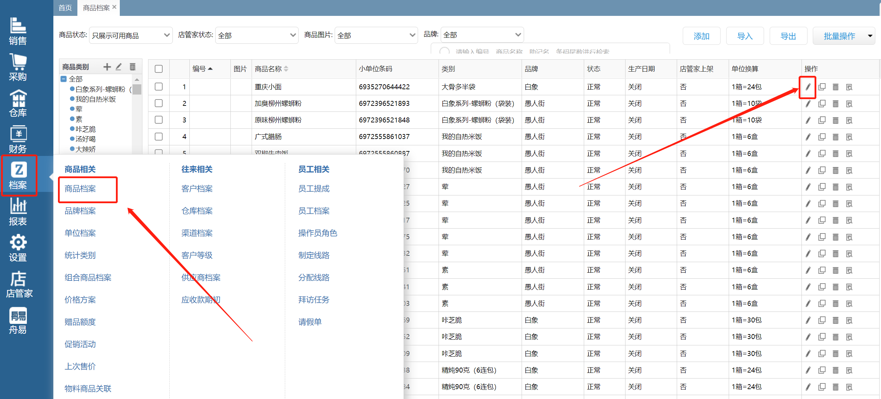This screenshot has height=399, width=881.
Task: Open the 品牌 filter dropdown
Action: pyautogui.click(x=482, y=35)
